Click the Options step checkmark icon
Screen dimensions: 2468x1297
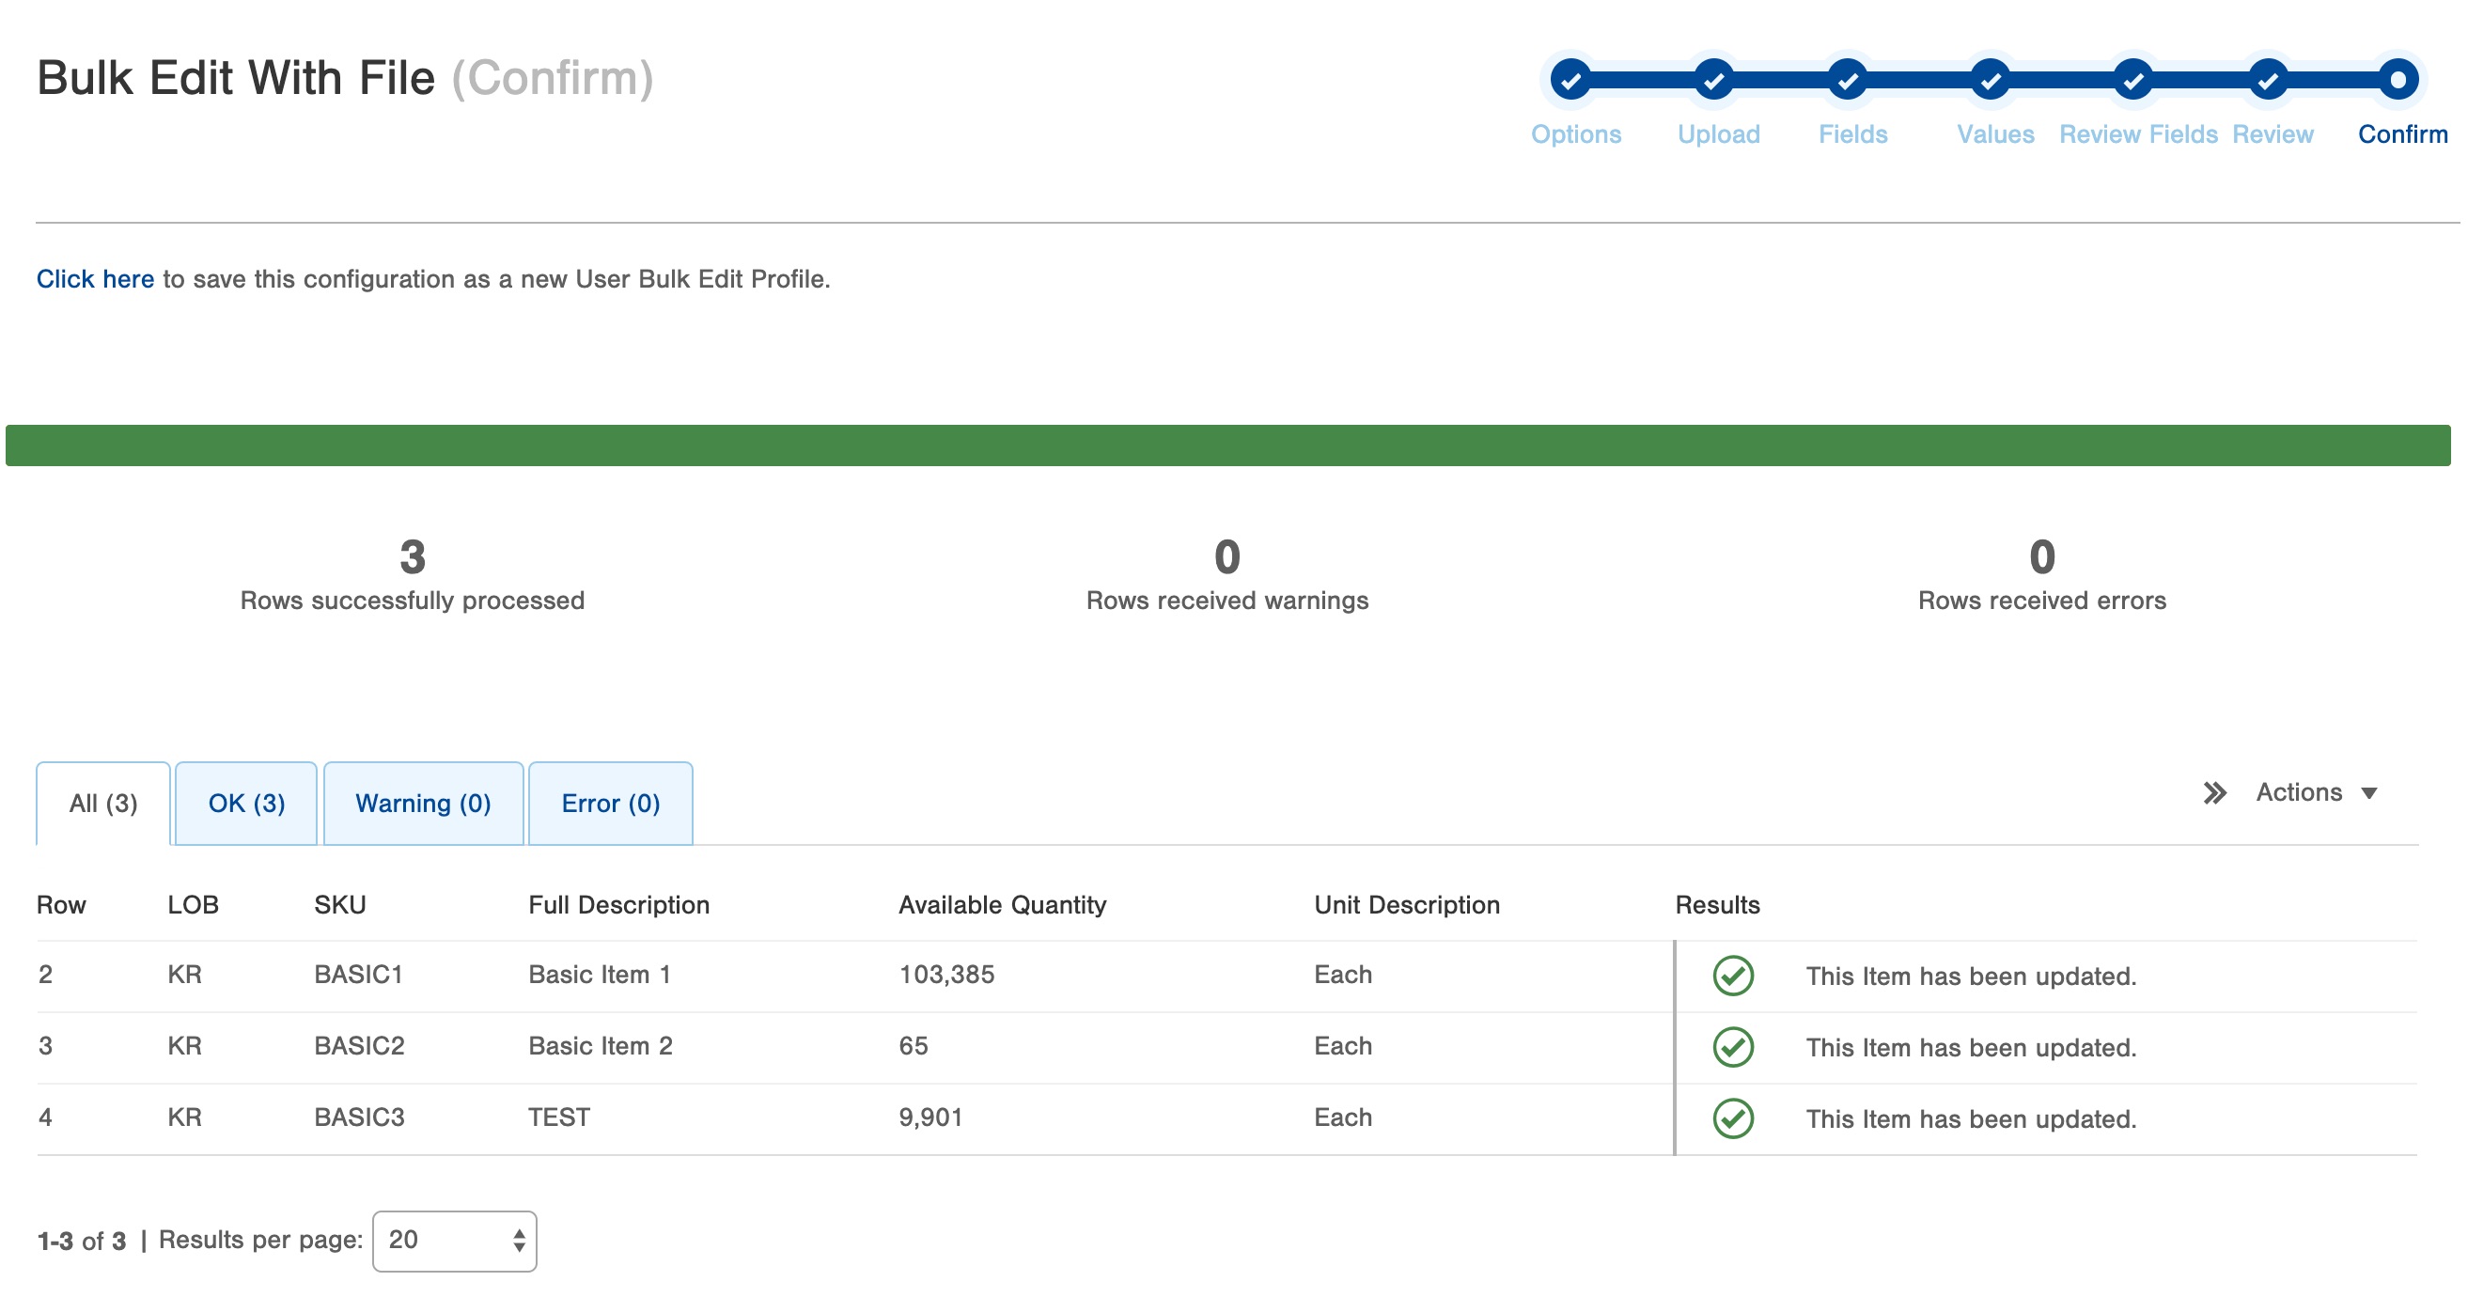pyautogui.click(x=1570, y=80)
